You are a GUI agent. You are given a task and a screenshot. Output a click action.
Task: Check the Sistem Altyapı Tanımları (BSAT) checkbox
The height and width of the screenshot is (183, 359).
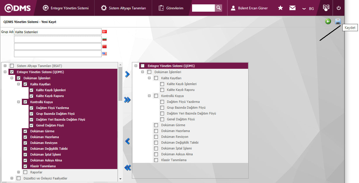click(x=12, y=66)
